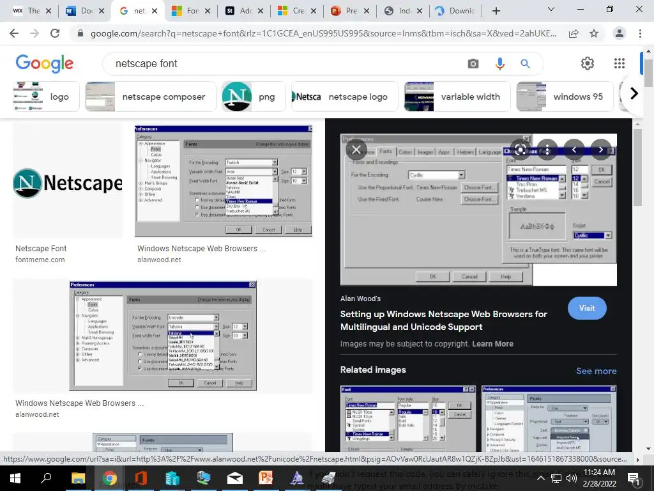
Task: Open taskbar search magnifier
Action: 46,478
